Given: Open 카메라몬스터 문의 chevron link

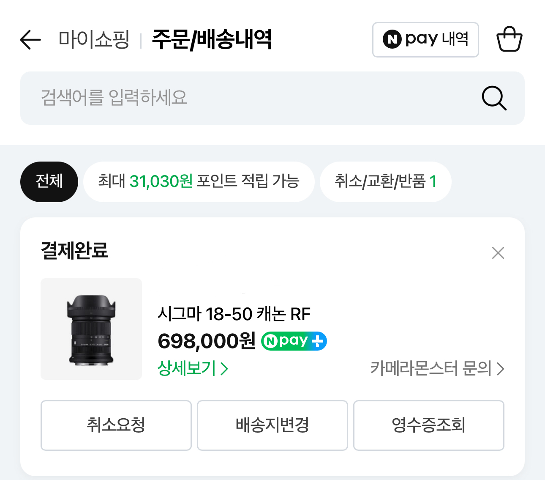Looking at the screenshot, I should tap(437, 369).
